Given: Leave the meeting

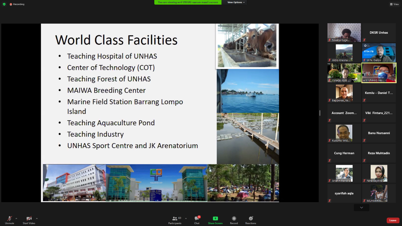Looking at the screenshot, I should (393, 220).
